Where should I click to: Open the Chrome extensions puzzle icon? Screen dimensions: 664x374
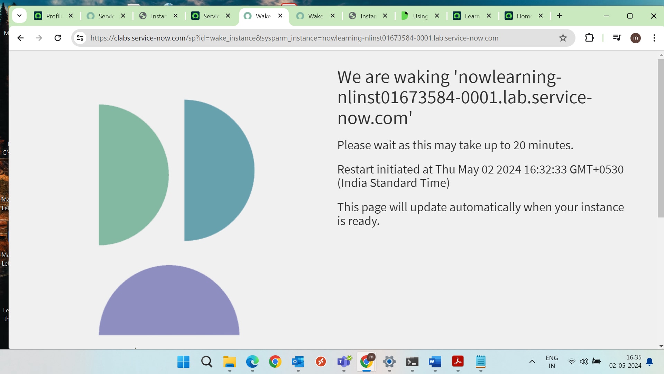click(589, 38)
